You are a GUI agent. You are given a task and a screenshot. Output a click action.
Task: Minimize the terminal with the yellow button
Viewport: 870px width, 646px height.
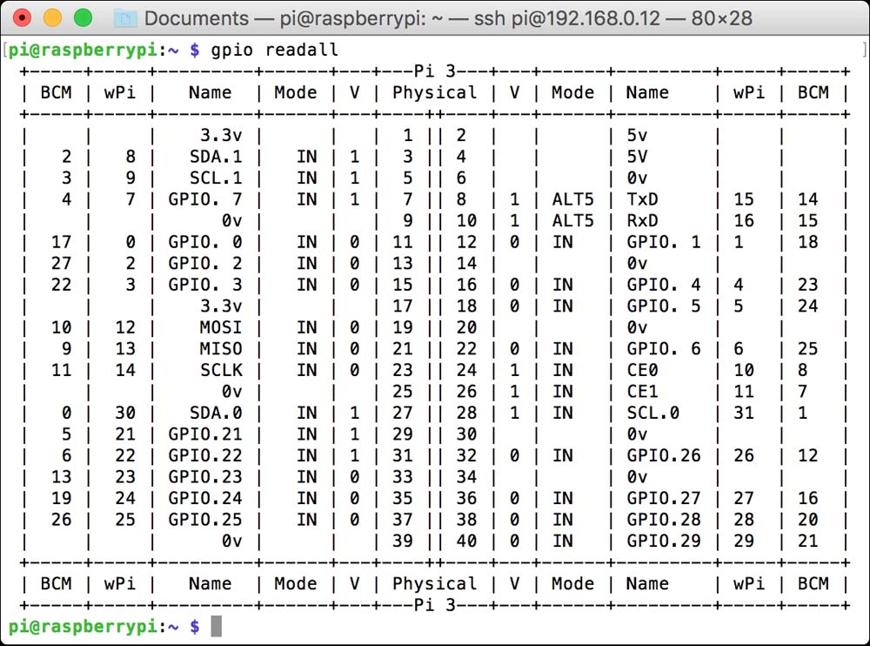(x=52, y=17)
